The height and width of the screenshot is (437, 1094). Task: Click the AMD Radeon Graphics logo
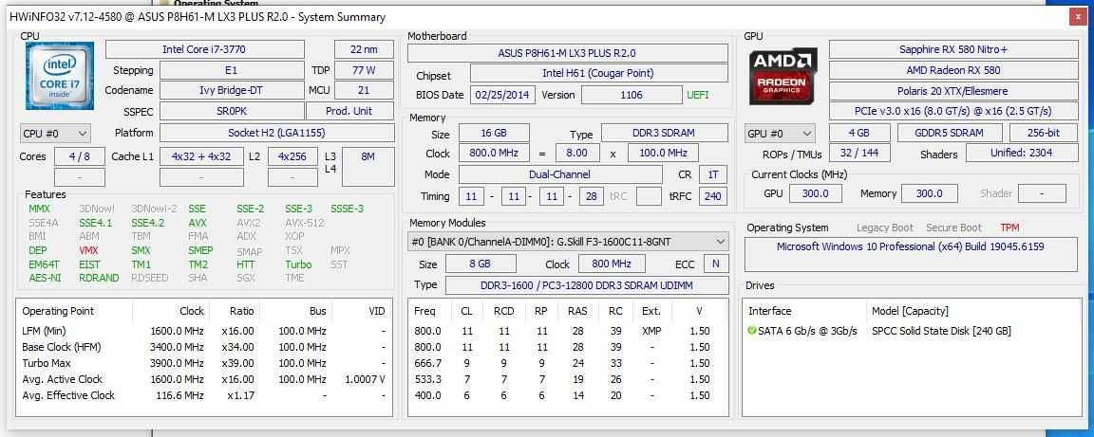coord(783,76)
